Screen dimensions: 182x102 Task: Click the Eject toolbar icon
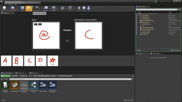click(89, 8)
